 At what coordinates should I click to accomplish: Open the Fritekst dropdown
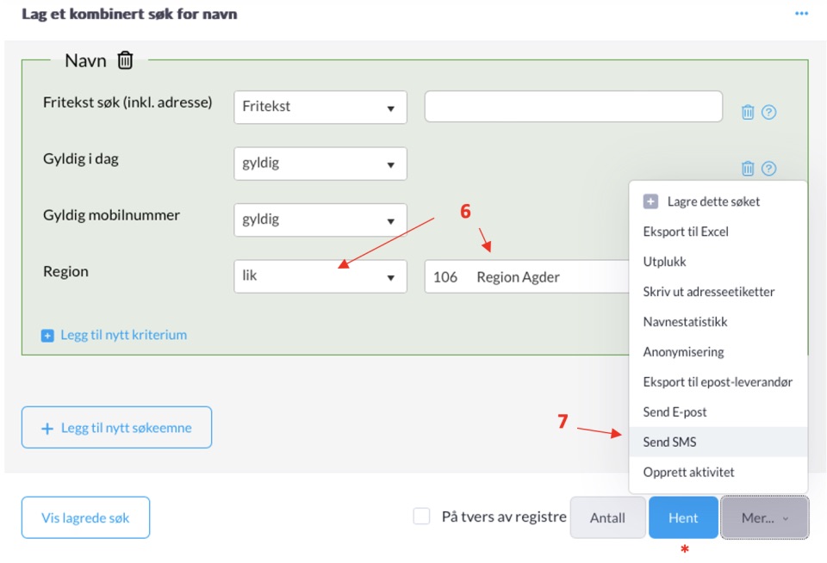pyautogui.click(x=320, y=107)
